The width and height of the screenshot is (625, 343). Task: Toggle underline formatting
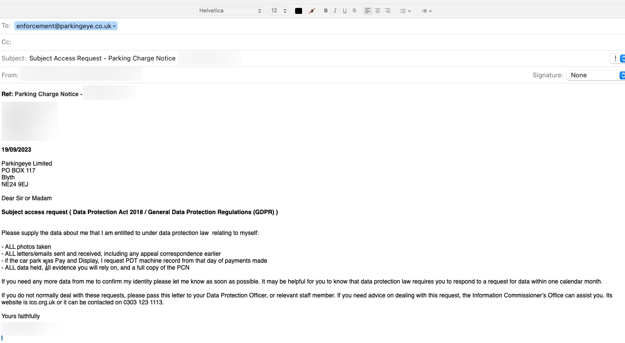click(345, 11)
